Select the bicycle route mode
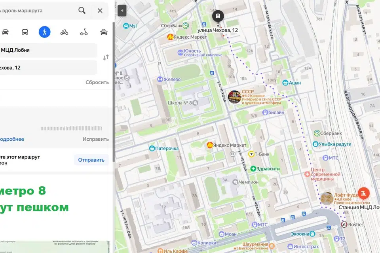 point(64,32)
